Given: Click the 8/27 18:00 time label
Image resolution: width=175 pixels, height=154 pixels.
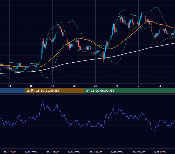Looking at the screenshot, I should (52, 151).
